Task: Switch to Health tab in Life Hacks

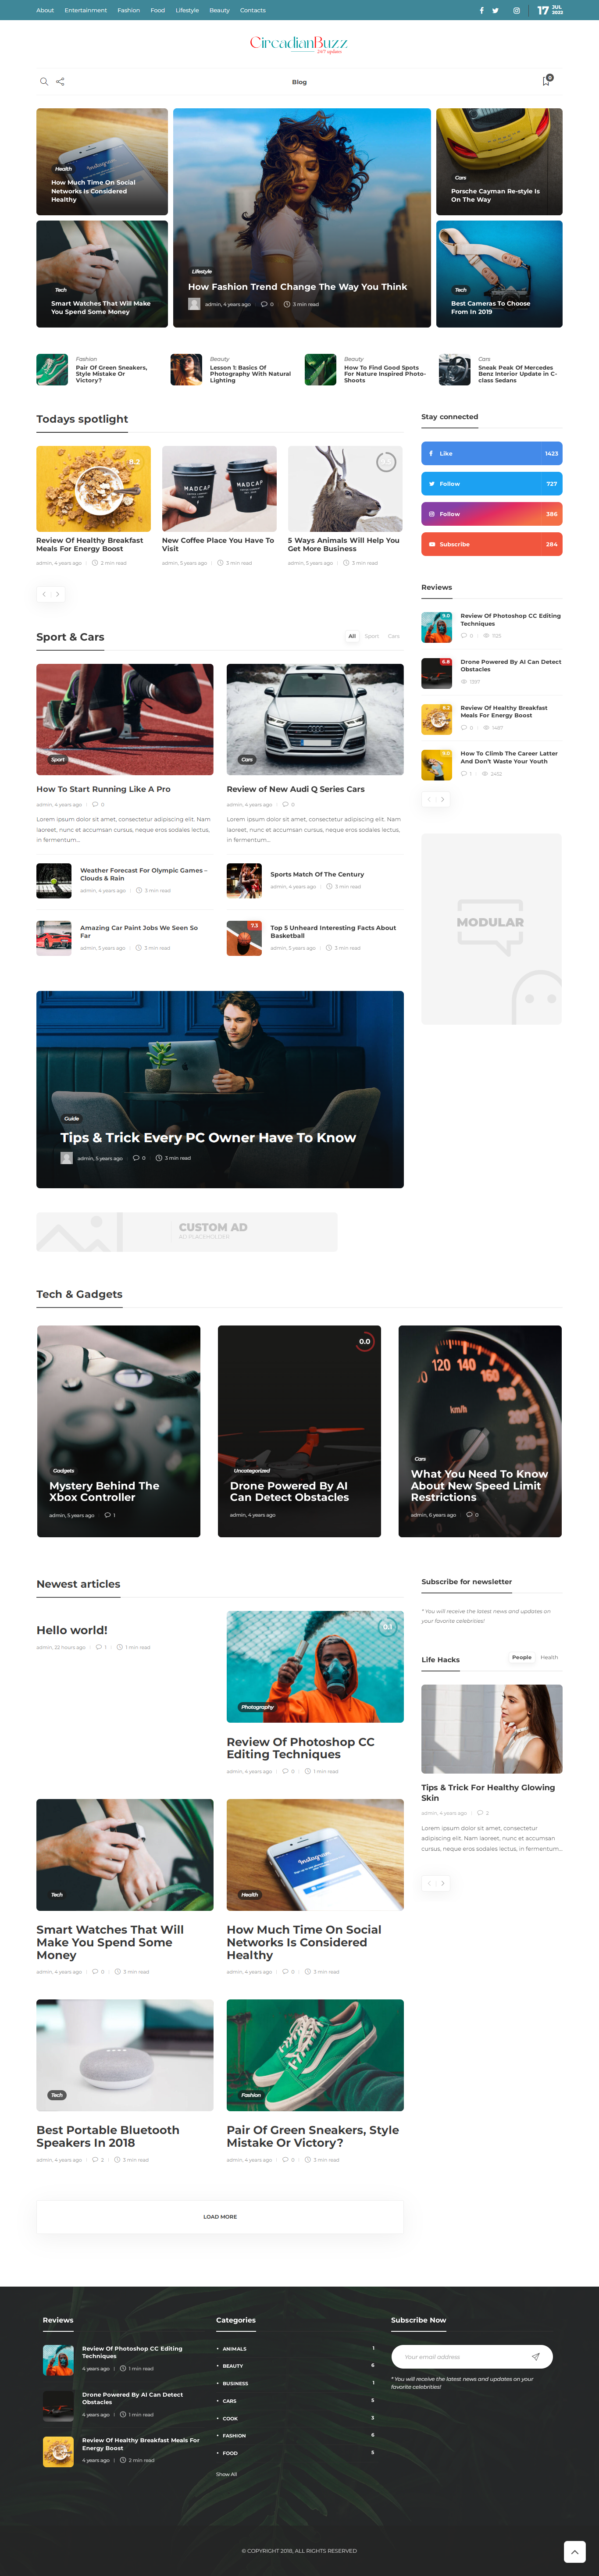Action: [549, 1657]
